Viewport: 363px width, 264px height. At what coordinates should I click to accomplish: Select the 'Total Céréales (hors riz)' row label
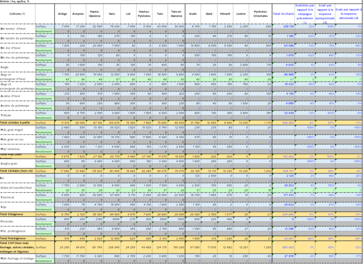tap(17, 171)
